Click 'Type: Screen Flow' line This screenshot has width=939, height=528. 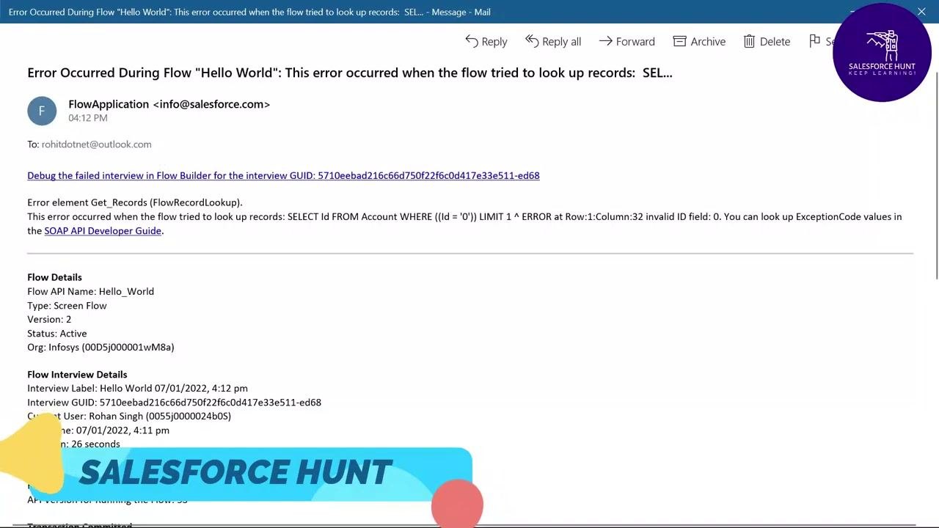[x=67, y=305]
